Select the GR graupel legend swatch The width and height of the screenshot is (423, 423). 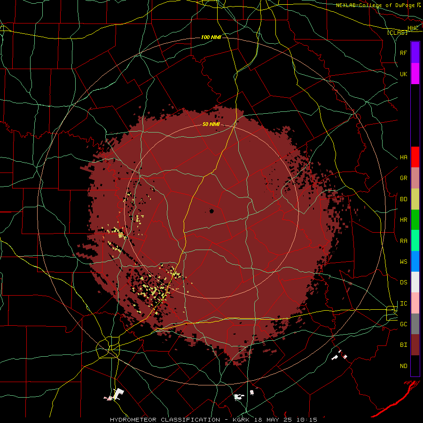coord(415,178)
